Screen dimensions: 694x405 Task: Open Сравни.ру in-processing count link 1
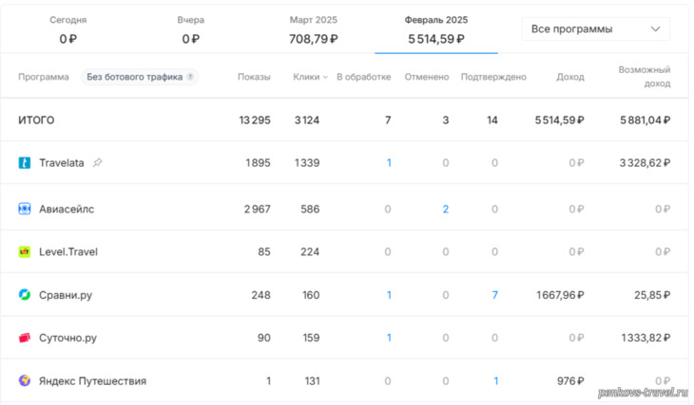[389, 295]
